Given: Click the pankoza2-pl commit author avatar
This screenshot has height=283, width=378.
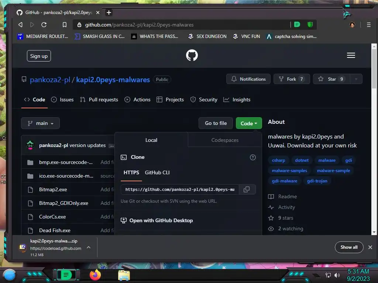Looking at the screenshot, I should [x=30, y=145].
